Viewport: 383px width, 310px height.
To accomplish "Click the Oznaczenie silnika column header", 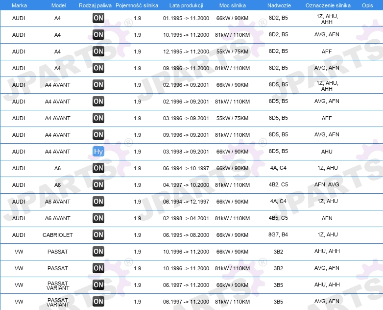I will [328, 5].
